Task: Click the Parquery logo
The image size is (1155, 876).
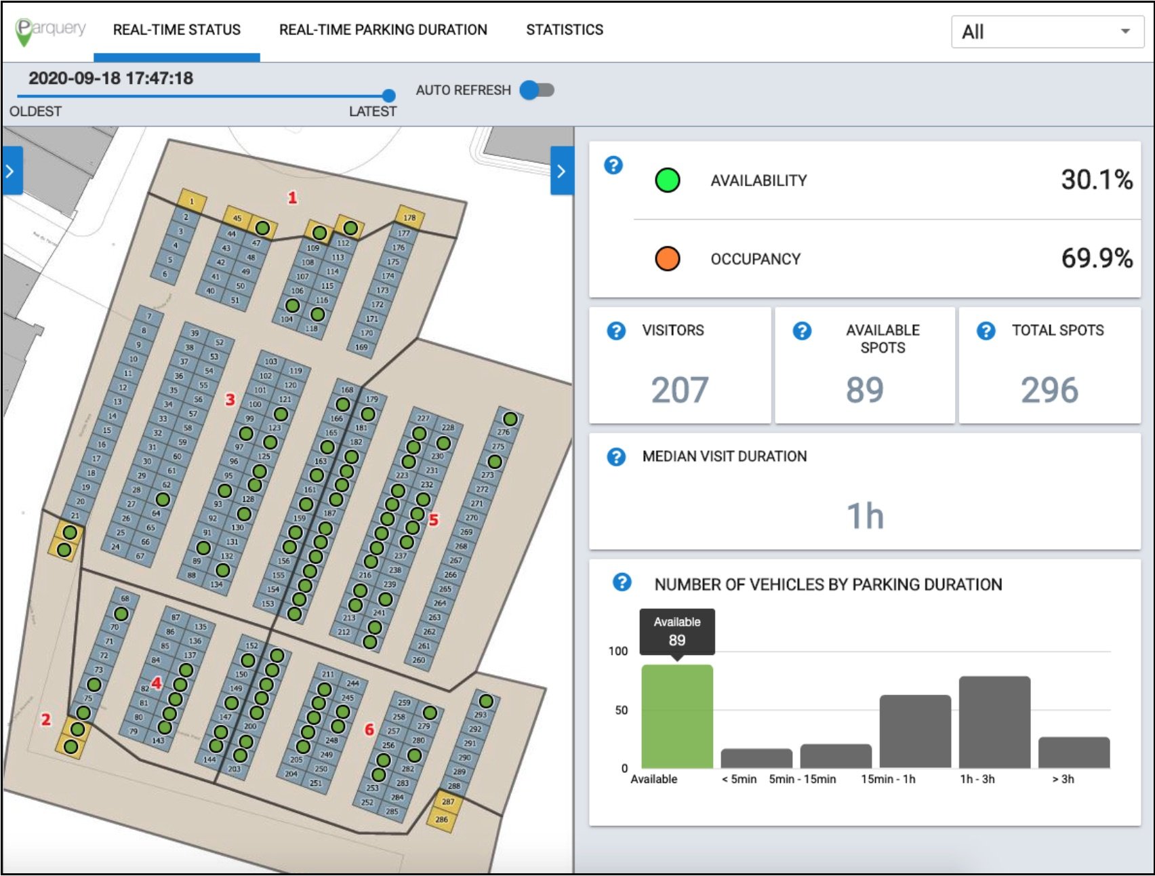Action: point(47,28)
